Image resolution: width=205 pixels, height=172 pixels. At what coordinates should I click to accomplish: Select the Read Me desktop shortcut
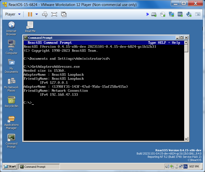[30, 27]
